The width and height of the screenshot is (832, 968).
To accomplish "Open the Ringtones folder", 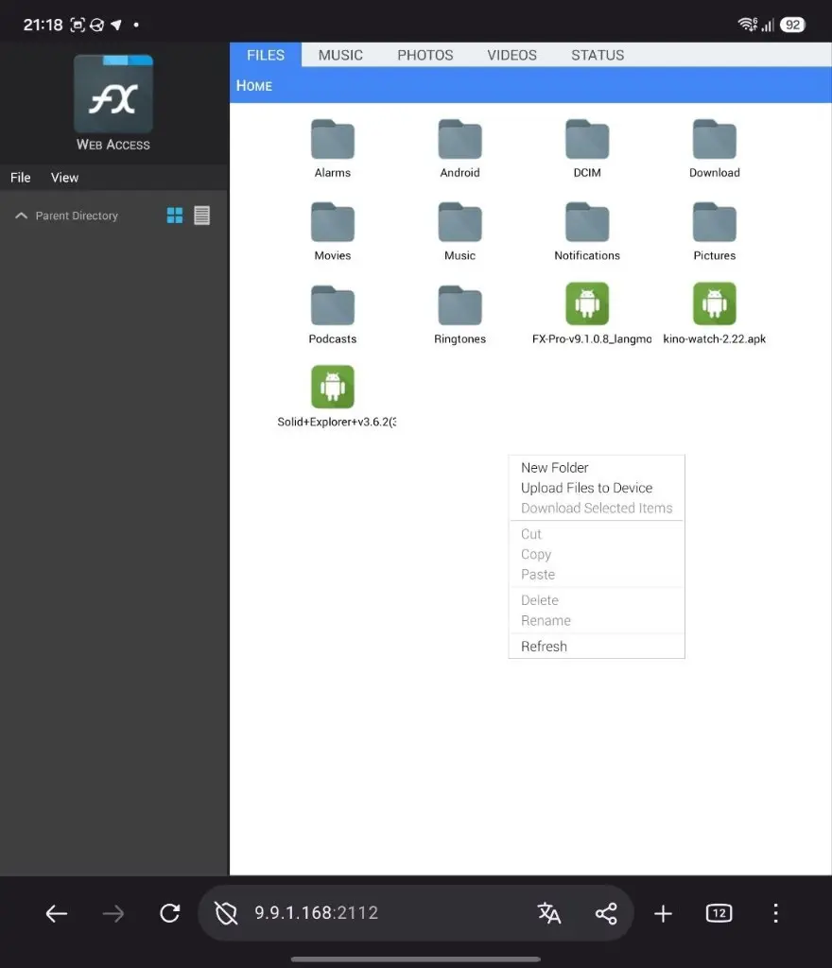I will (459, 315).
